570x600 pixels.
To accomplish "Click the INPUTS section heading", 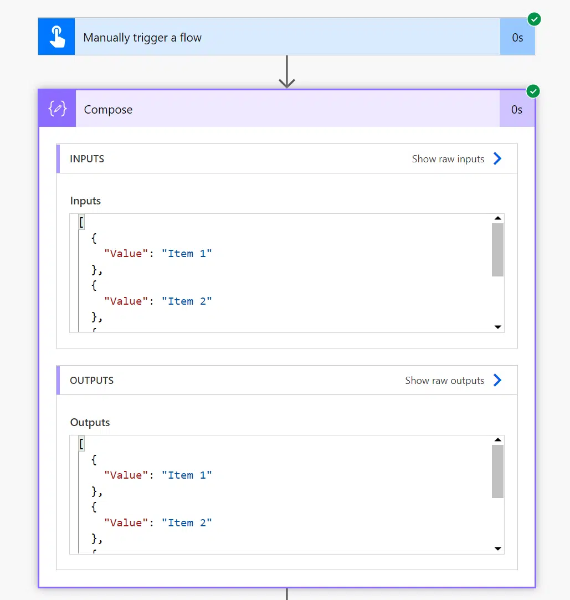I will tap(87, 159).
